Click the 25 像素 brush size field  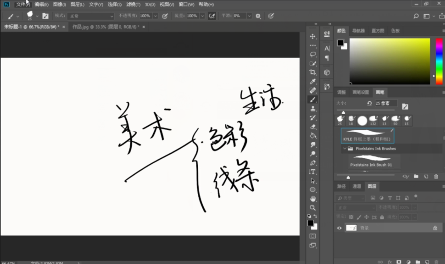coord(386,103)
